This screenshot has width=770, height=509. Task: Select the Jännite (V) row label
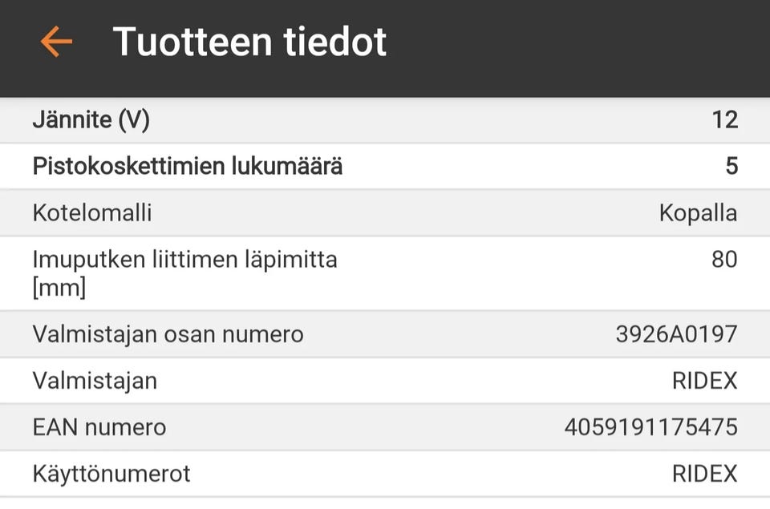coord(91,120)
